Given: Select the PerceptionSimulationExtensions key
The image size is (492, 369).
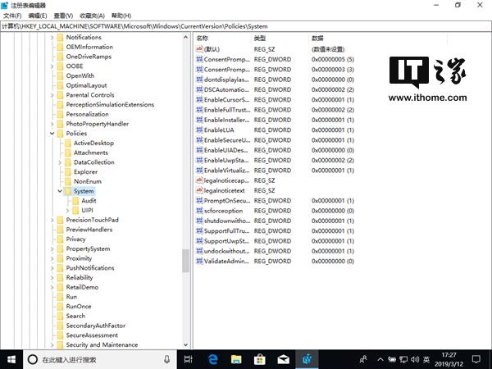Looking at the screenshot, I should (x=110, y=105).
